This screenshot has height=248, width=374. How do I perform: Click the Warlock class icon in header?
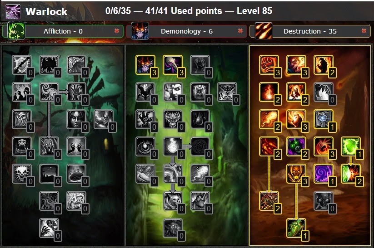click(x=13, y=11)
